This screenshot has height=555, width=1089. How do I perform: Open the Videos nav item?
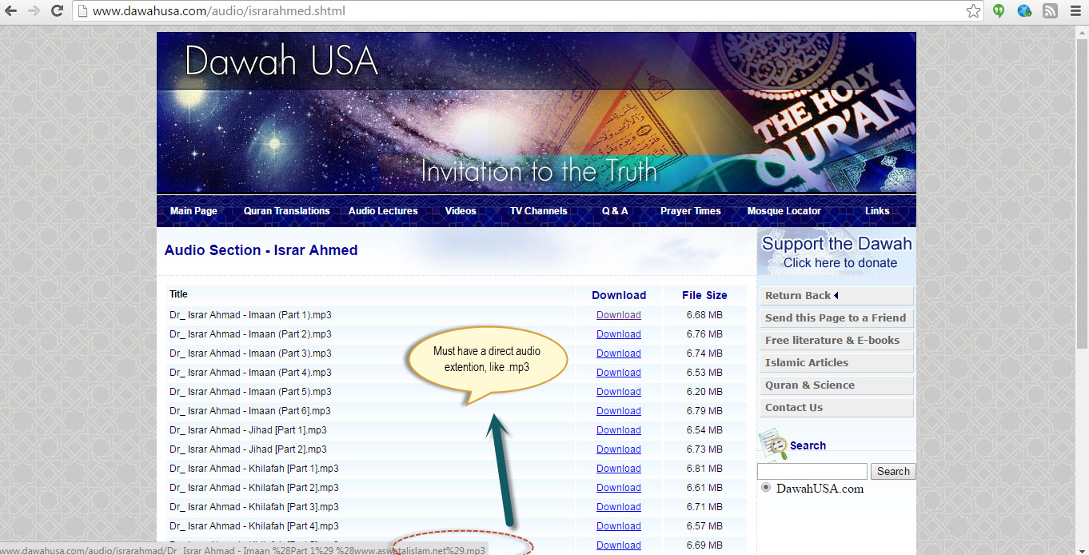tap(461, 211)
